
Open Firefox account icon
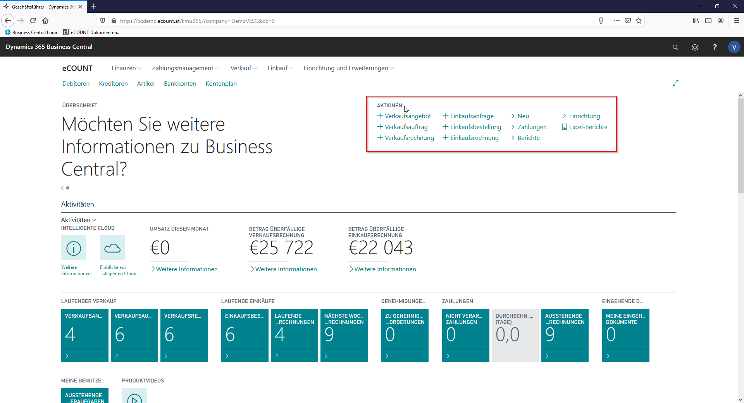click(721, 21)
